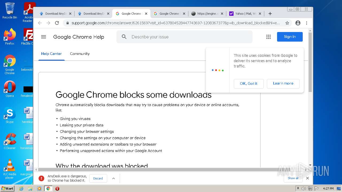Open the Chrome profile avatar icon
Viewport: 342px width, 192px height.
(x=298, y=23)
